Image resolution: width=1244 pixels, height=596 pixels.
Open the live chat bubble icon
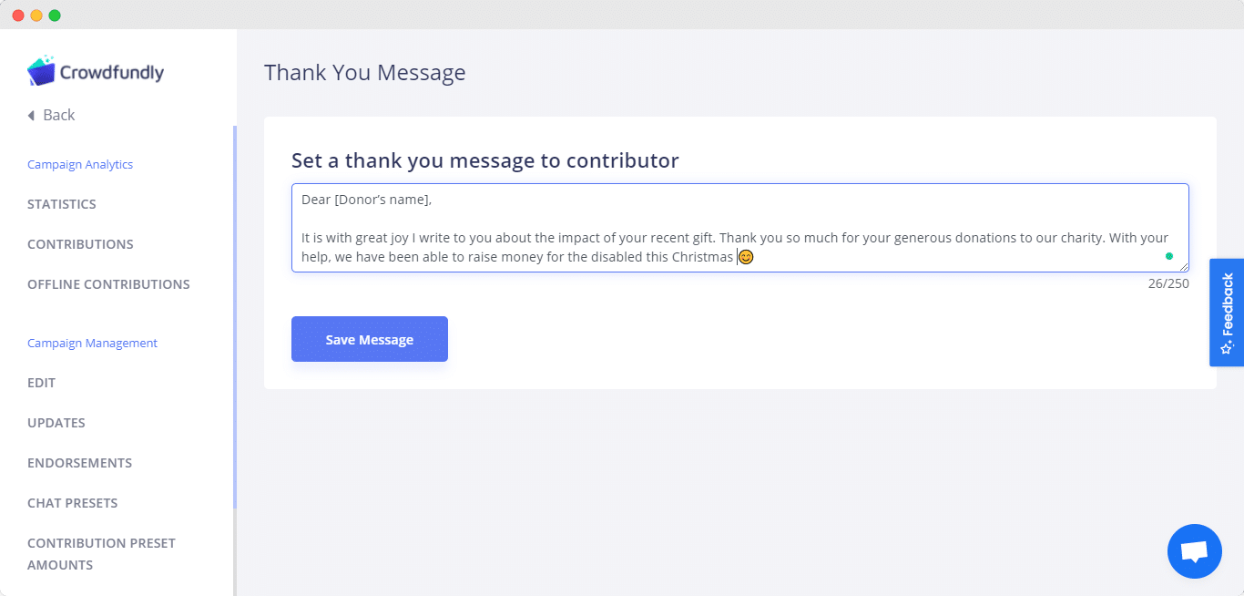[x=1194, y=551]
